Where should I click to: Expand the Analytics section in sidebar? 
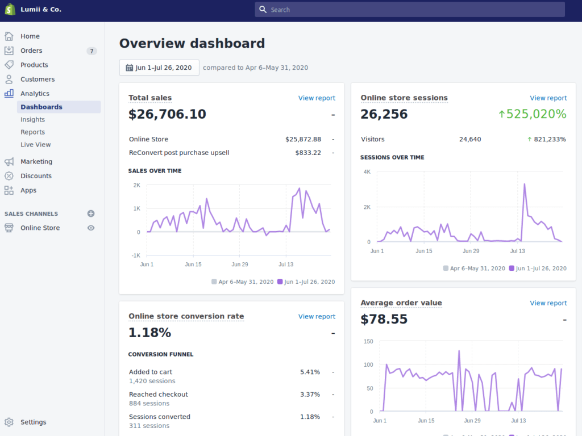click(35, 94)
